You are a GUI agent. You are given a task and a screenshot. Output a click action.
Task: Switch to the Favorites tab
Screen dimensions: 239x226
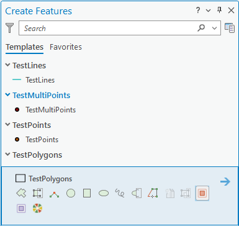66,47
